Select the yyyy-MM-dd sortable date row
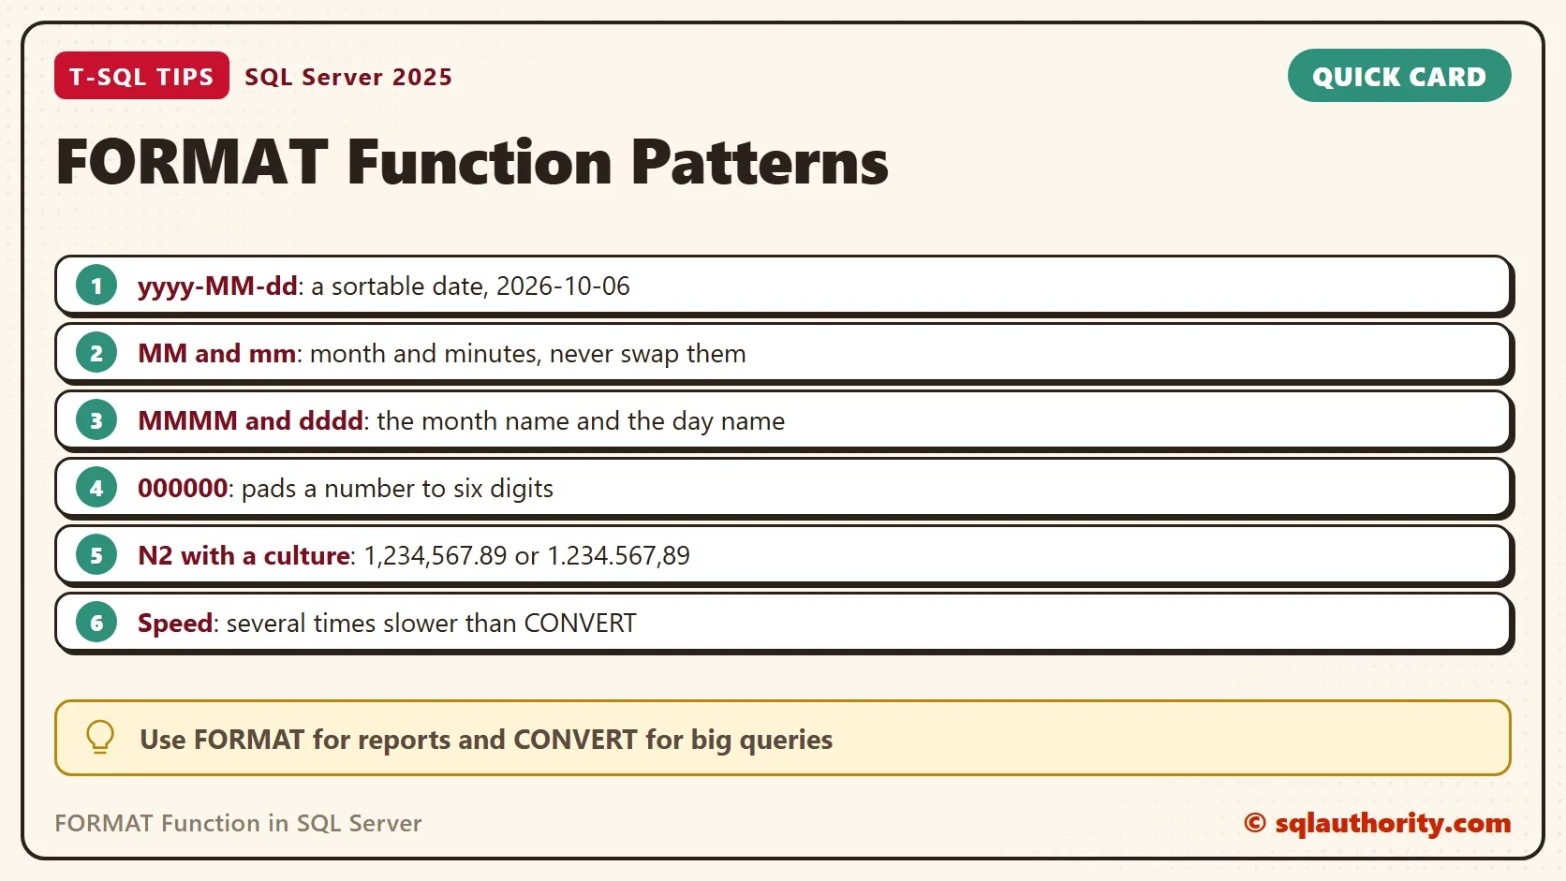The height and width of the screenshot is (881, 1566). point(784,286)
